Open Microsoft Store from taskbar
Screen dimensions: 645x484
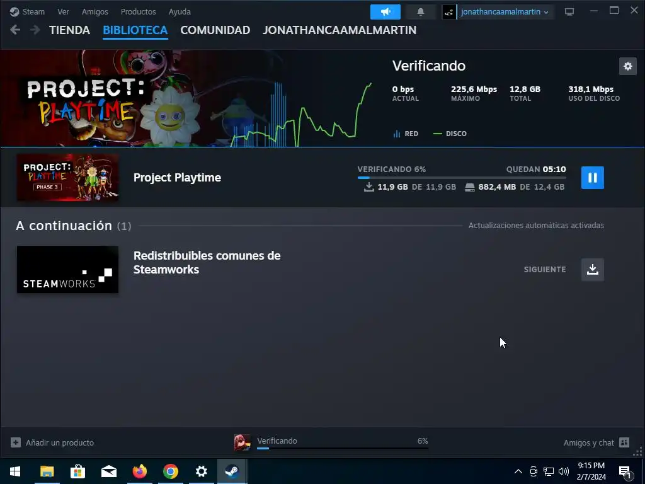(77, 471)
